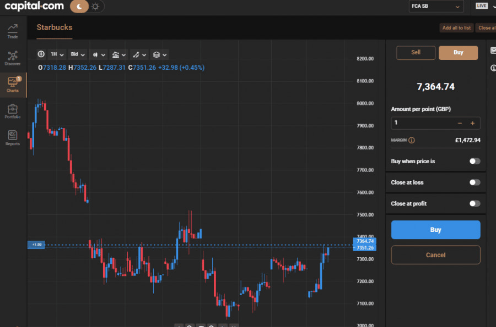The height and width of the screenshot is (327, 496).
Task: Open the FCA SB account dropdown
Action: pyautogui.click(x=435, y=6)
